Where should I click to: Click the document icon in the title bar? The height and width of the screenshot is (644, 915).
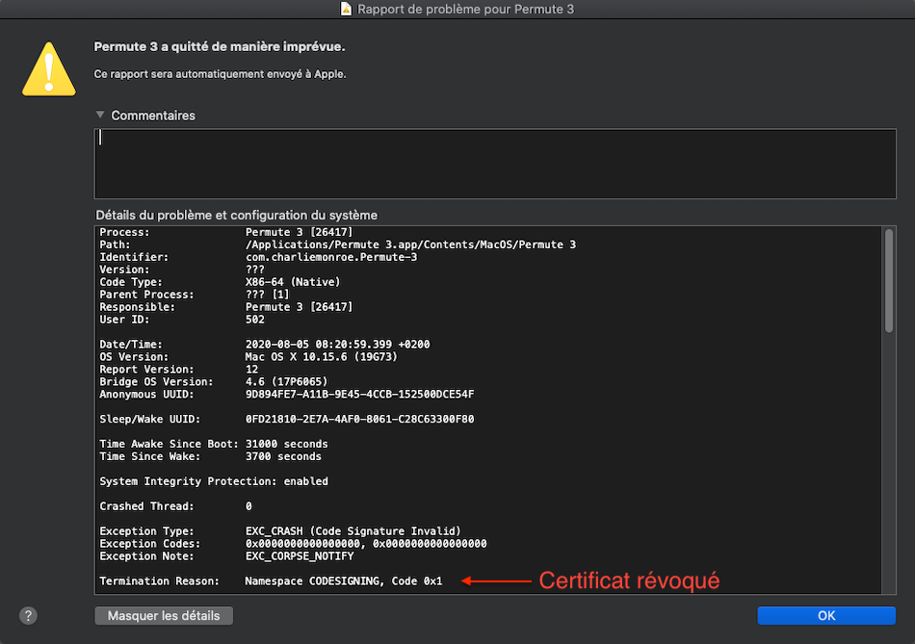tap(346, 9)
